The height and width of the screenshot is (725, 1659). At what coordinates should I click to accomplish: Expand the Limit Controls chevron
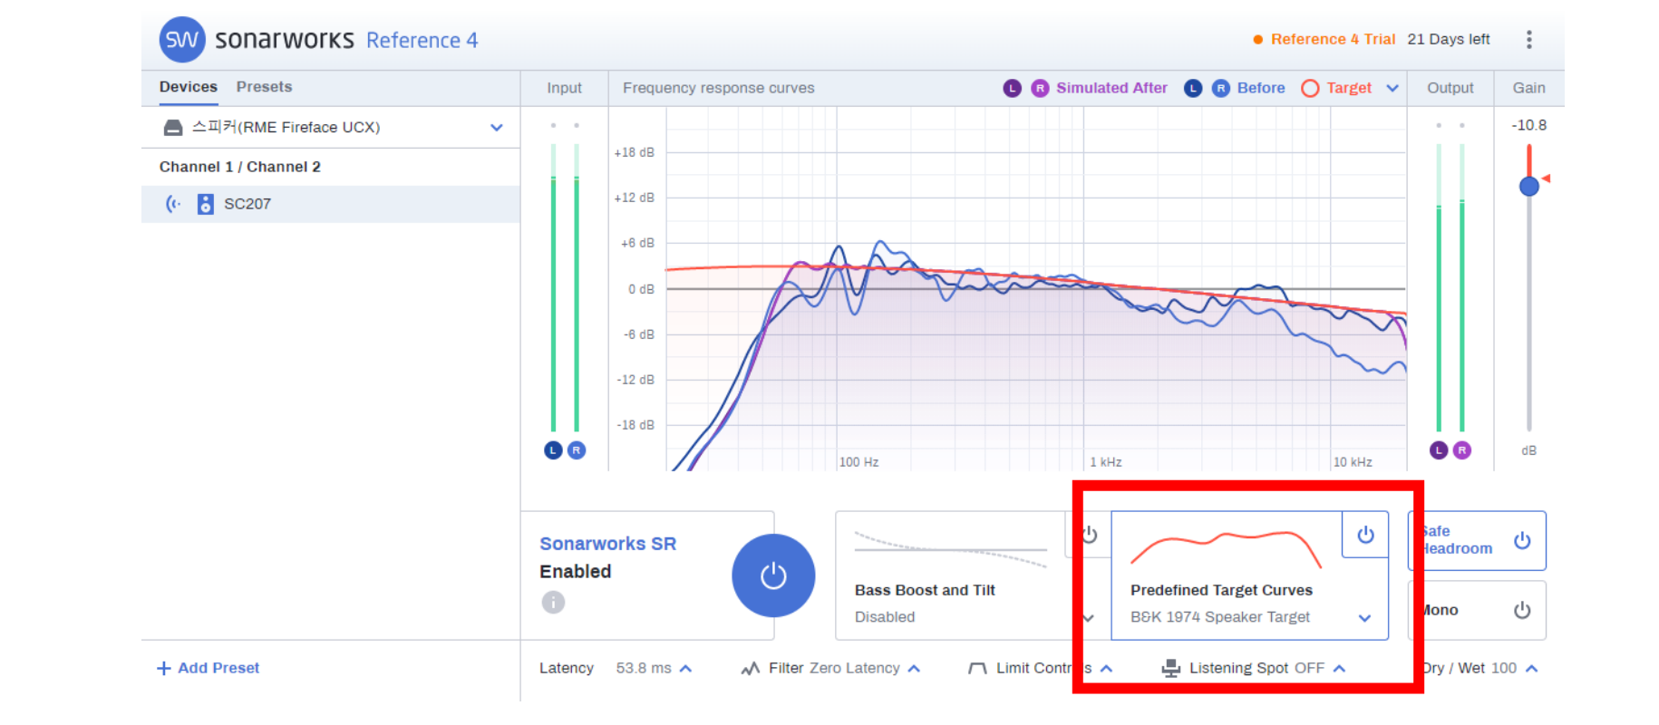coord(1106,669)
